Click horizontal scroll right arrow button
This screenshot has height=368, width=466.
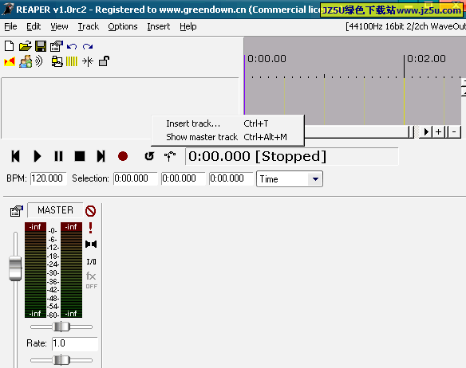(426, 131)
